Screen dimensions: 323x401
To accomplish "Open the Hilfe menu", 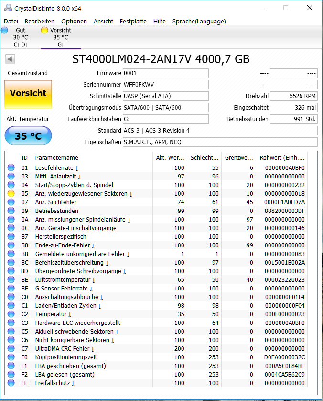I will click(x=160, y=22).
